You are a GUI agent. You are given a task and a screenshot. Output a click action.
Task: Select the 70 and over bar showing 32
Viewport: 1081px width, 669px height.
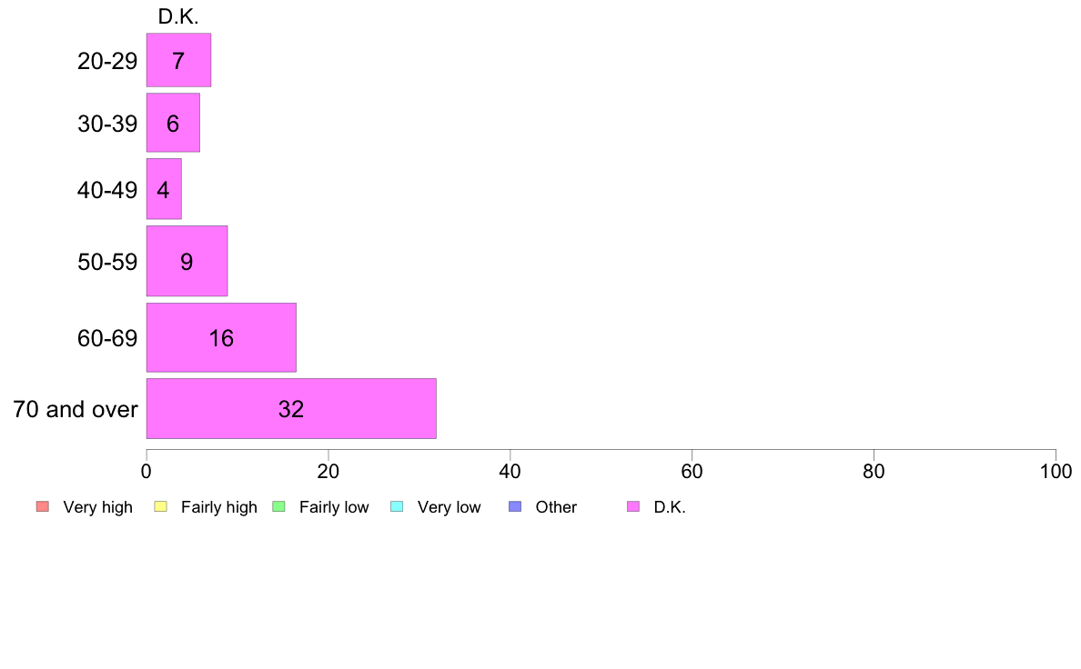click(291, 408)
